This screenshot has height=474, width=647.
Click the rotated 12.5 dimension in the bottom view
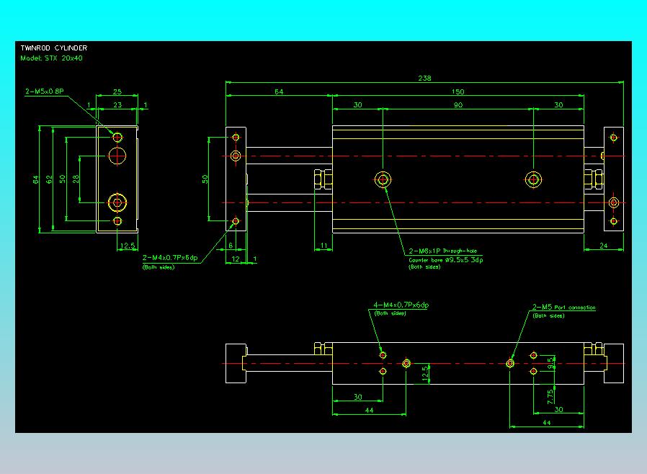point(425,373)
